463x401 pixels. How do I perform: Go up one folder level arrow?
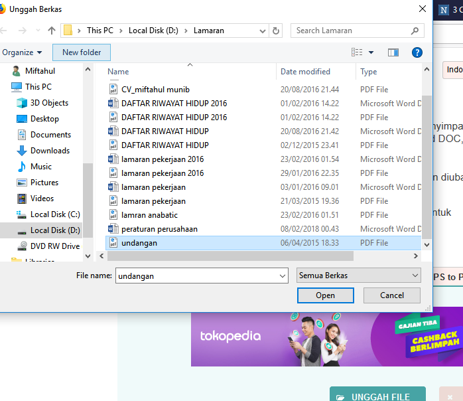tap(52, 31)
